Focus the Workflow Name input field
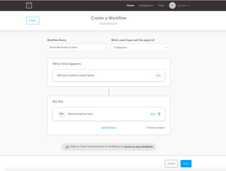226x171 pixels. point(77,47)
